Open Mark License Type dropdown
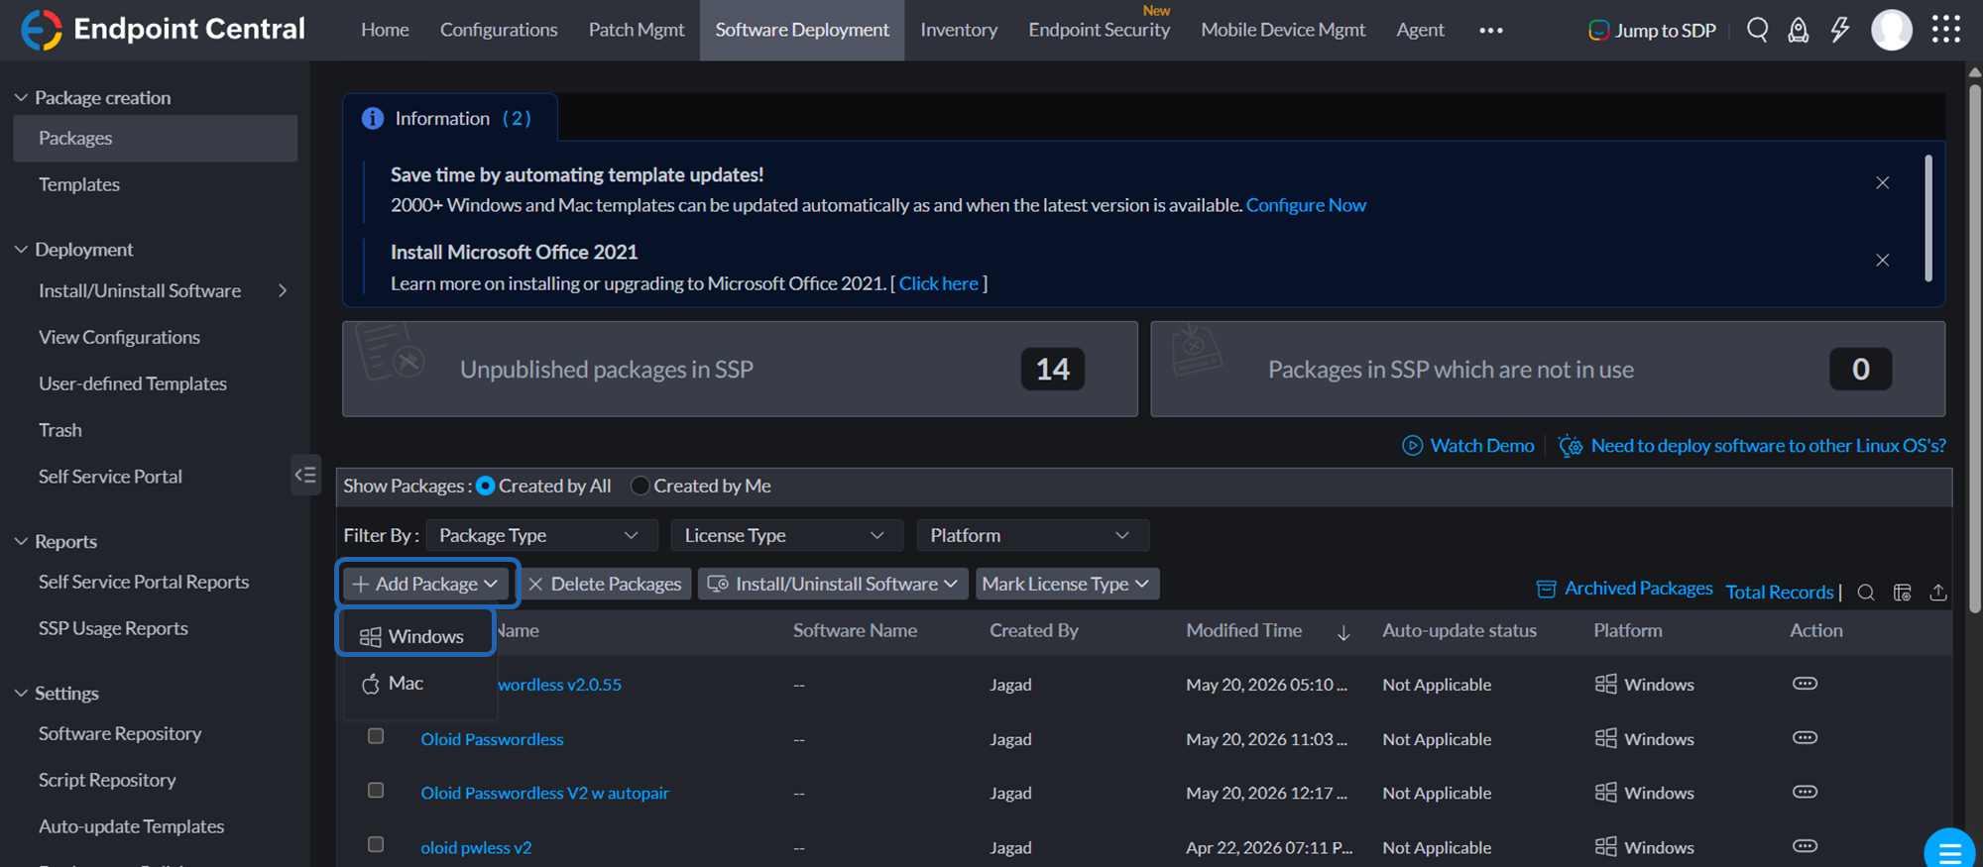The height and width of the screenshot is (867, 1983). (x=1067, y=584)
